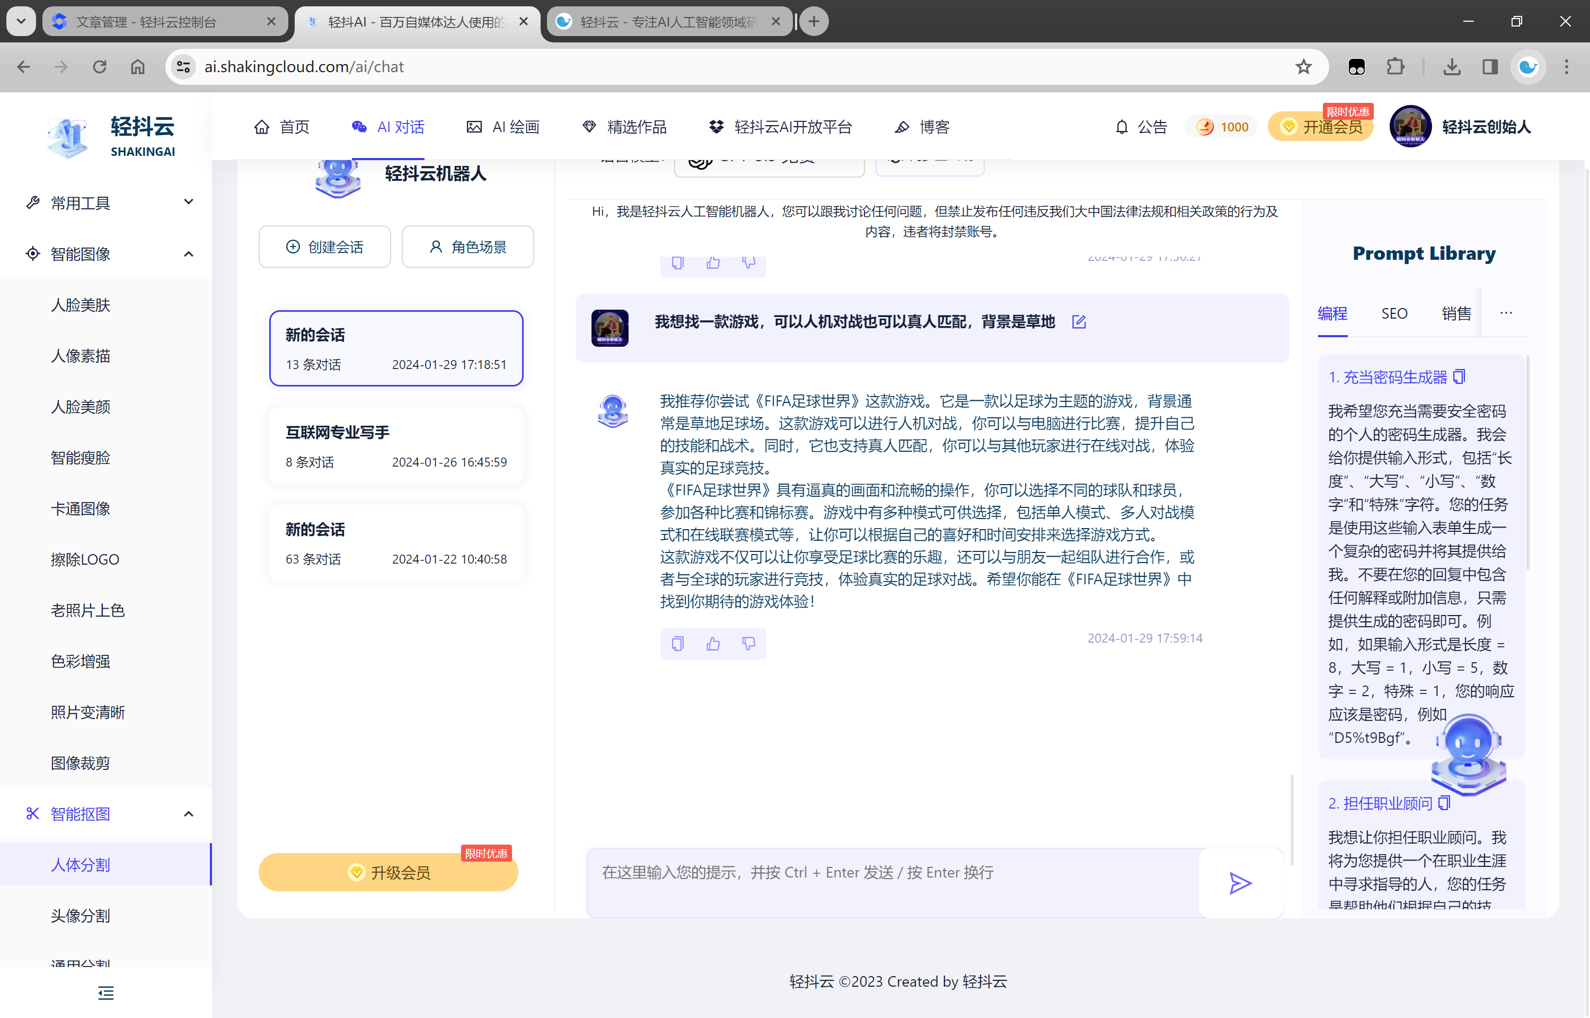Edit the user message about 草地 game

(x=1079, y=322)
